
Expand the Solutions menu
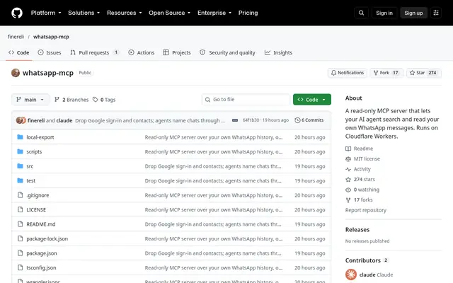(x=84, y=13)
